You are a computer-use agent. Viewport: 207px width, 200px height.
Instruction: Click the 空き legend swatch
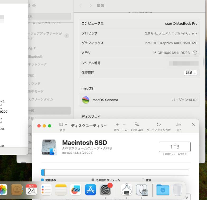pyautogui.click(x=143, y=180)
